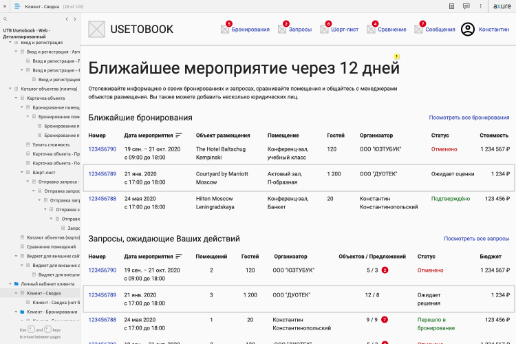Screen dimensions: 516x344
Task: Open the yellow note marker near heading
Action: pyautogui.click(x=396, y=56)
